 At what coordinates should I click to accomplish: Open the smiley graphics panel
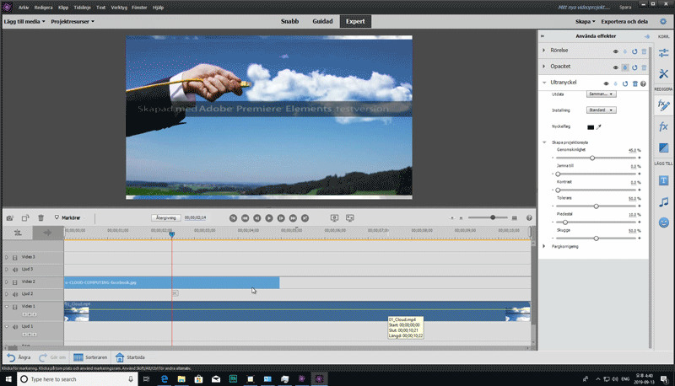(663, 222)
